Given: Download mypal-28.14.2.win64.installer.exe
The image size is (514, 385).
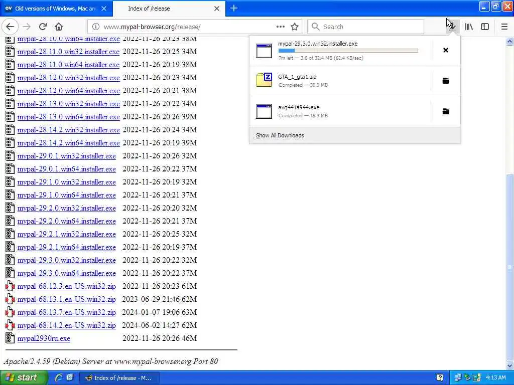Looking at the screenshot, I should point(68,143).
